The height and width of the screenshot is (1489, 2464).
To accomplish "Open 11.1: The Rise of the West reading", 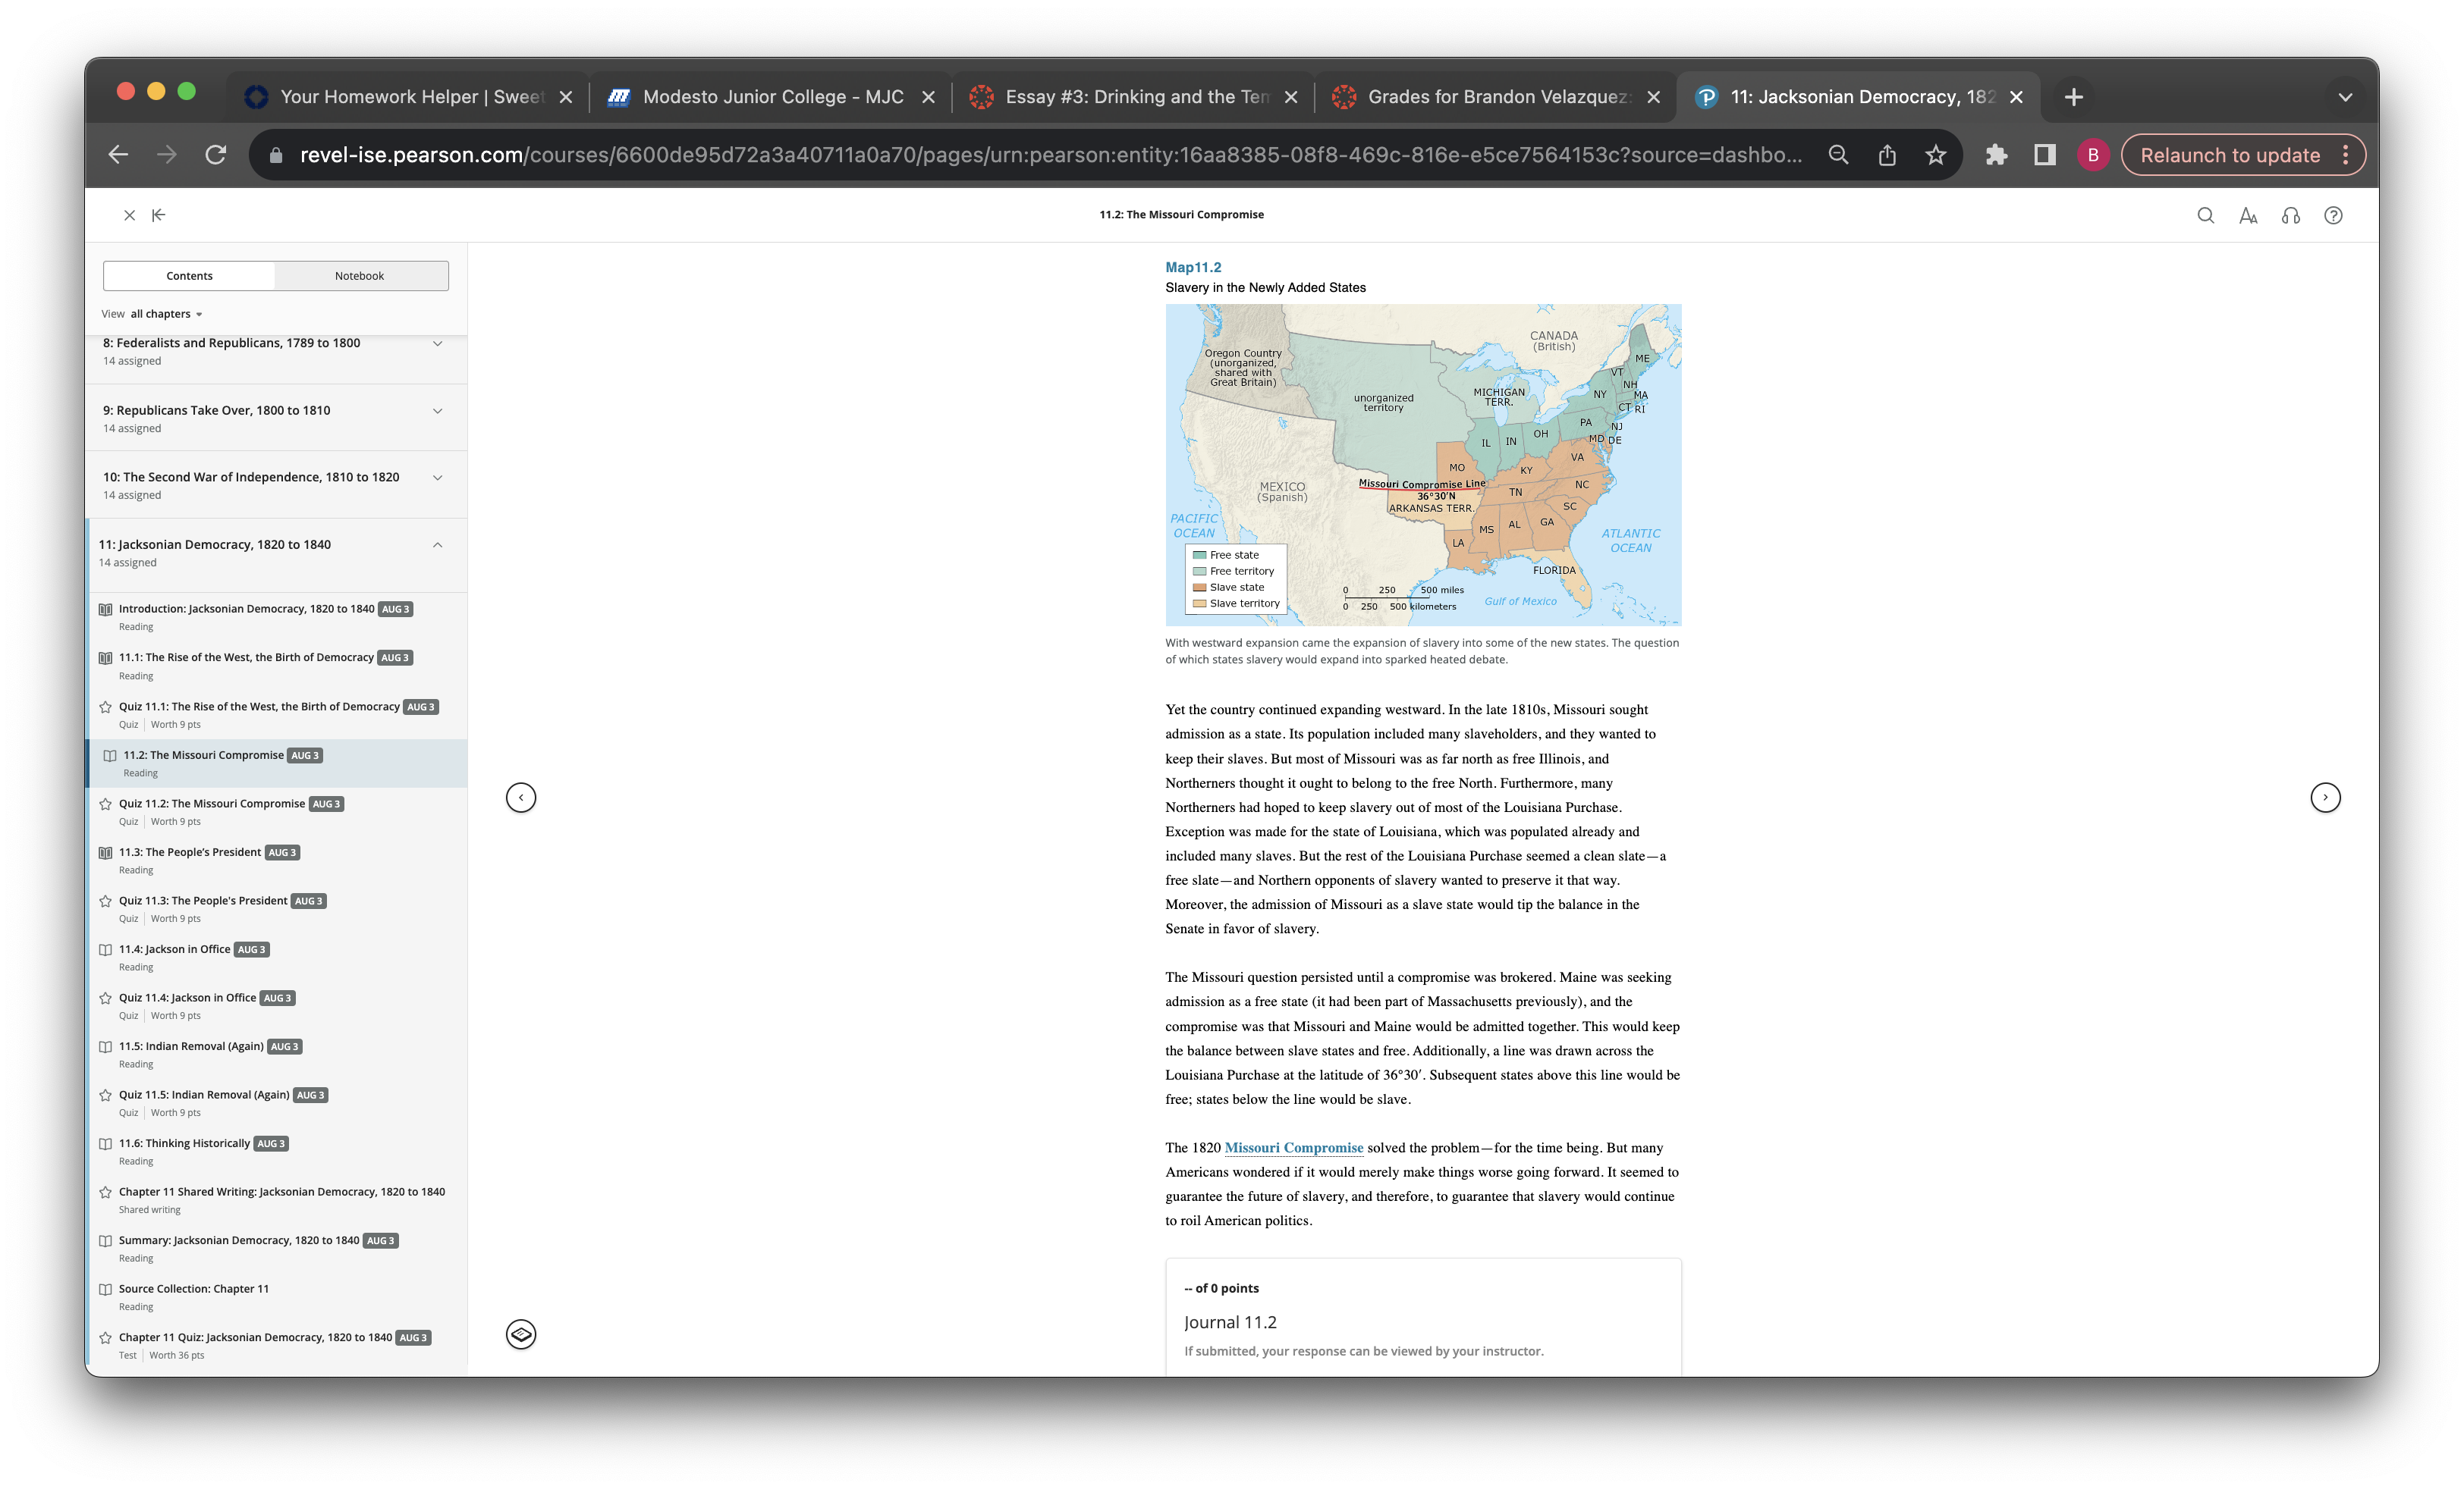I will [246, 657].
